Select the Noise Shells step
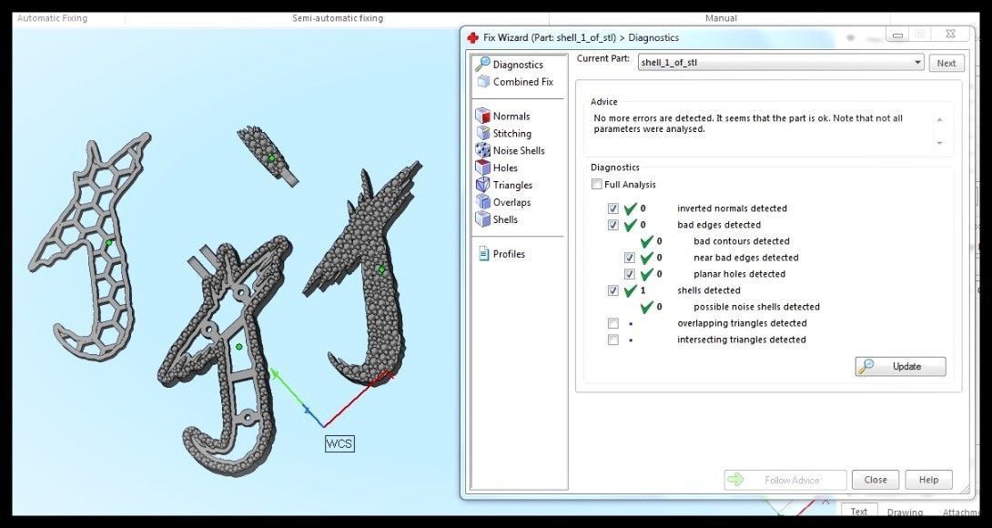The width and height of the screenshot is (992, 528). [x=511, y=151]
